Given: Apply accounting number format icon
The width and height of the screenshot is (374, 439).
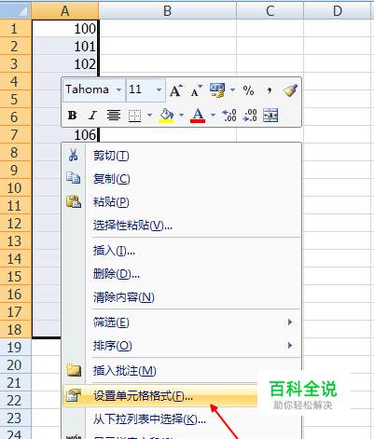Looking at the screenshot, I should (x=217, y=90).
